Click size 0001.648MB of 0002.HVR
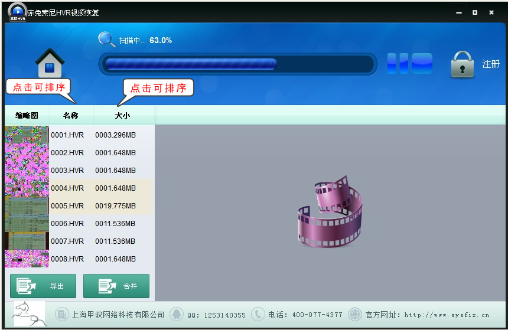508x330 pixels. (115, 152)
